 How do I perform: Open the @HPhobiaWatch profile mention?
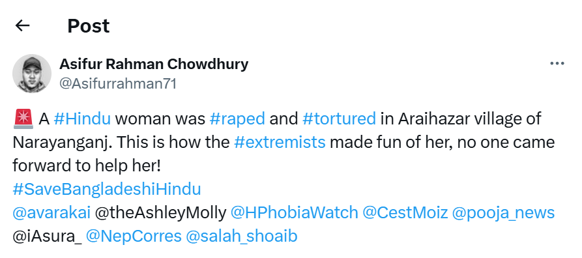click(x=295, y=212)
